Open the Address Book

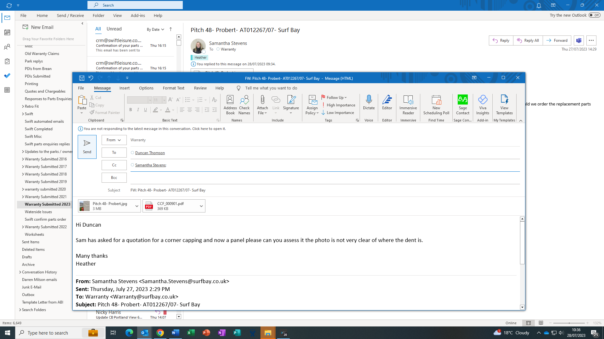point(230,100)
